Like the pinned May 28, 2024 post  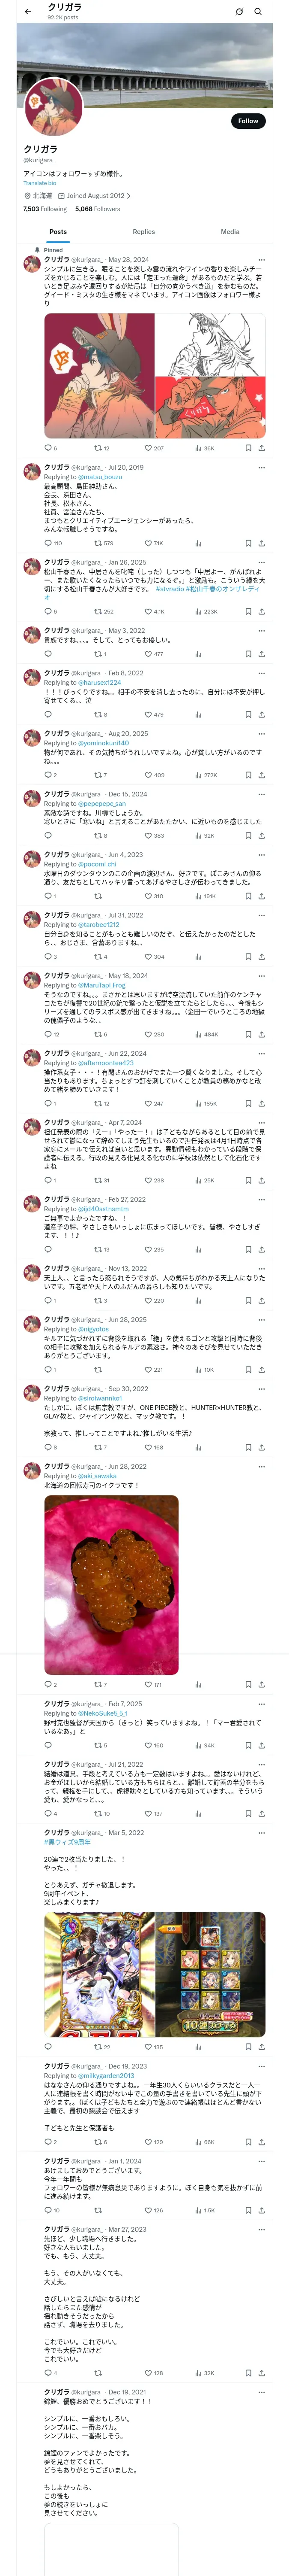pyautogui.click(x=149, y=448)
